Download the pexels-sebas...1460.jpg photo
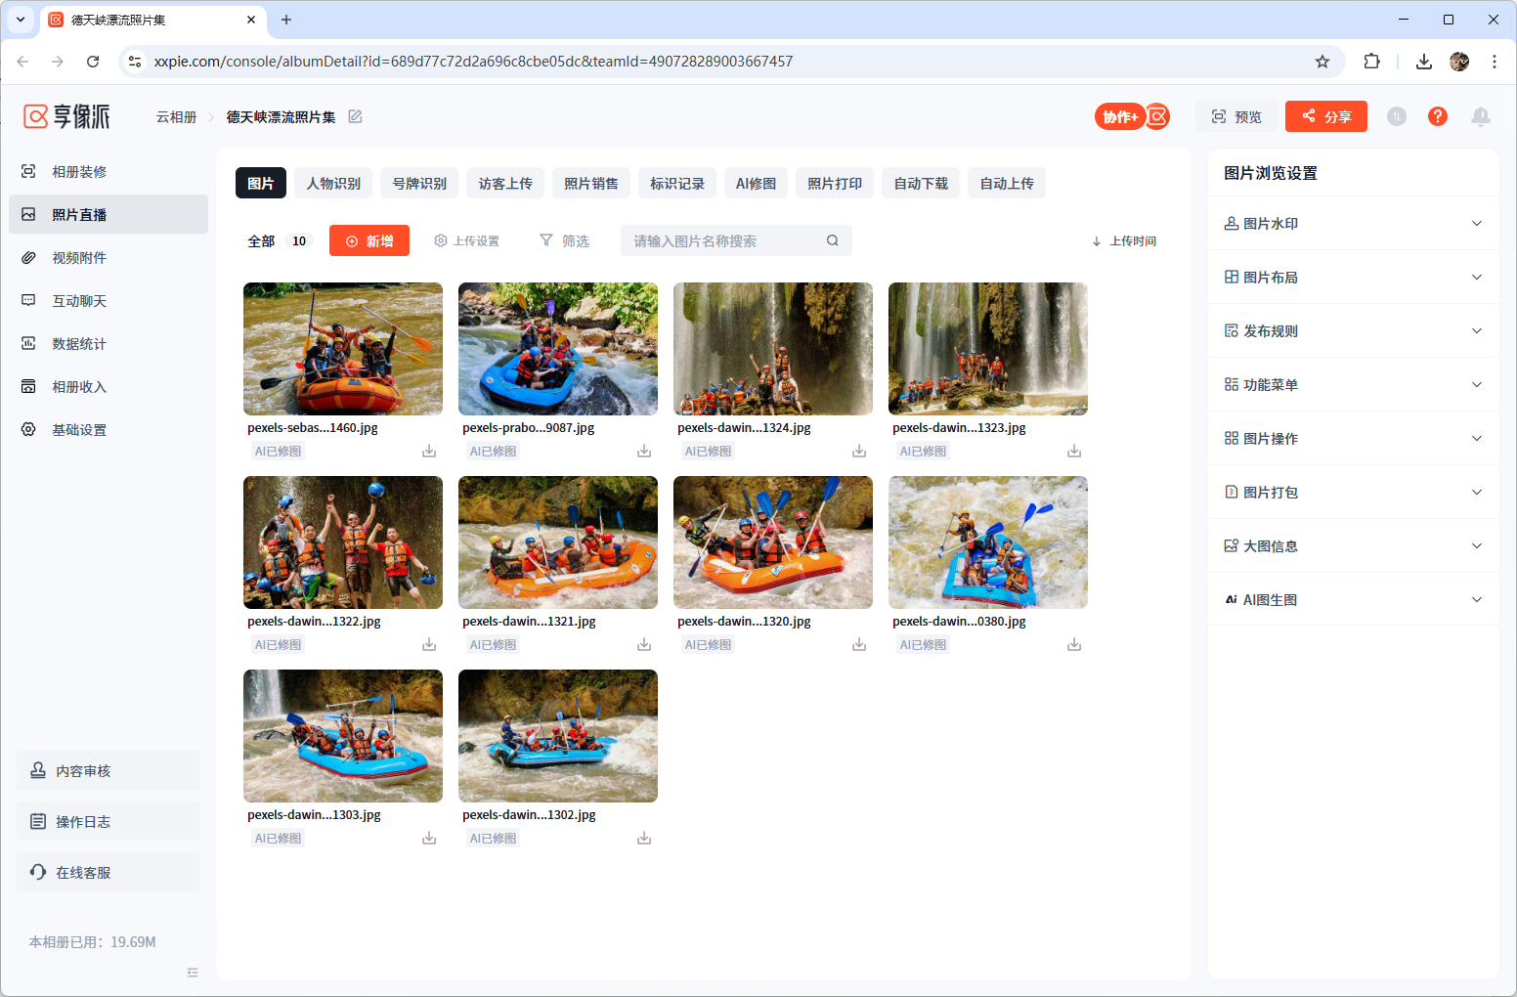Viewport: 1517px width, 997px height. 429,452
